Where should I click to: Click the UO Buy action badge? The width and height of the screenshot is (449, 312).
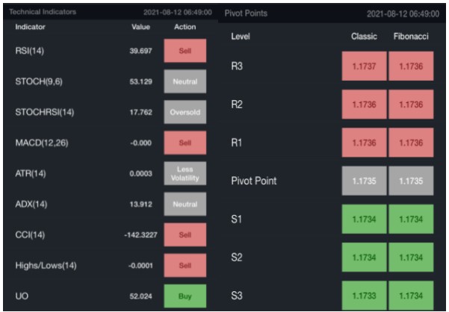tap(185, 296)
